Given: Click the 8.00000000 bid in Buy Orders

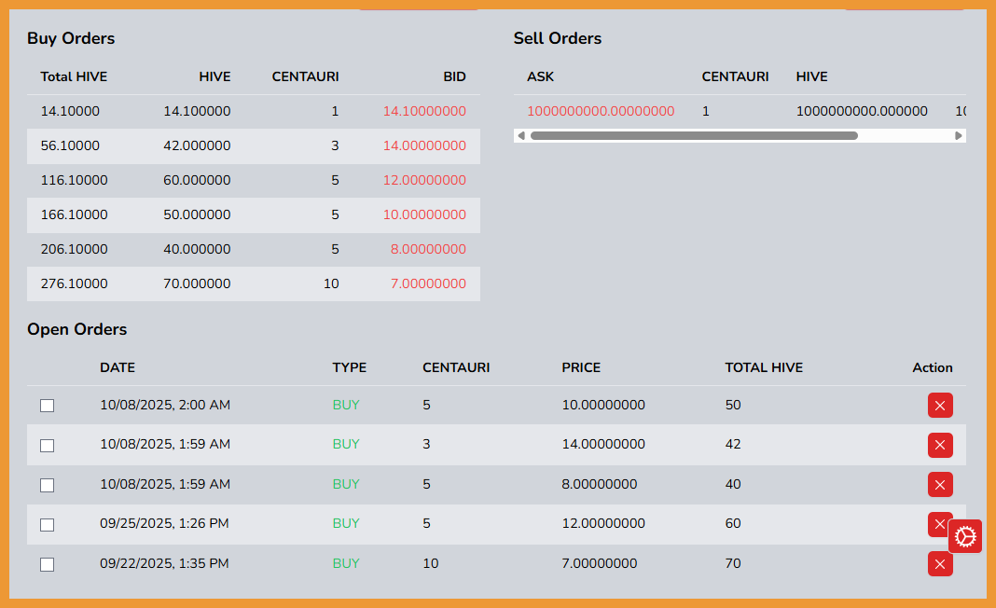Looking at the screenshot, I should [428, 249].
